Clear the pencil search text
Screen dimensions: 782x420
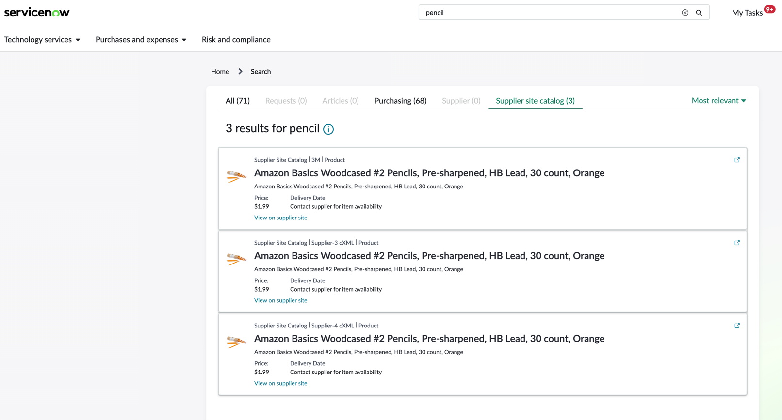(x=685, y=13)
